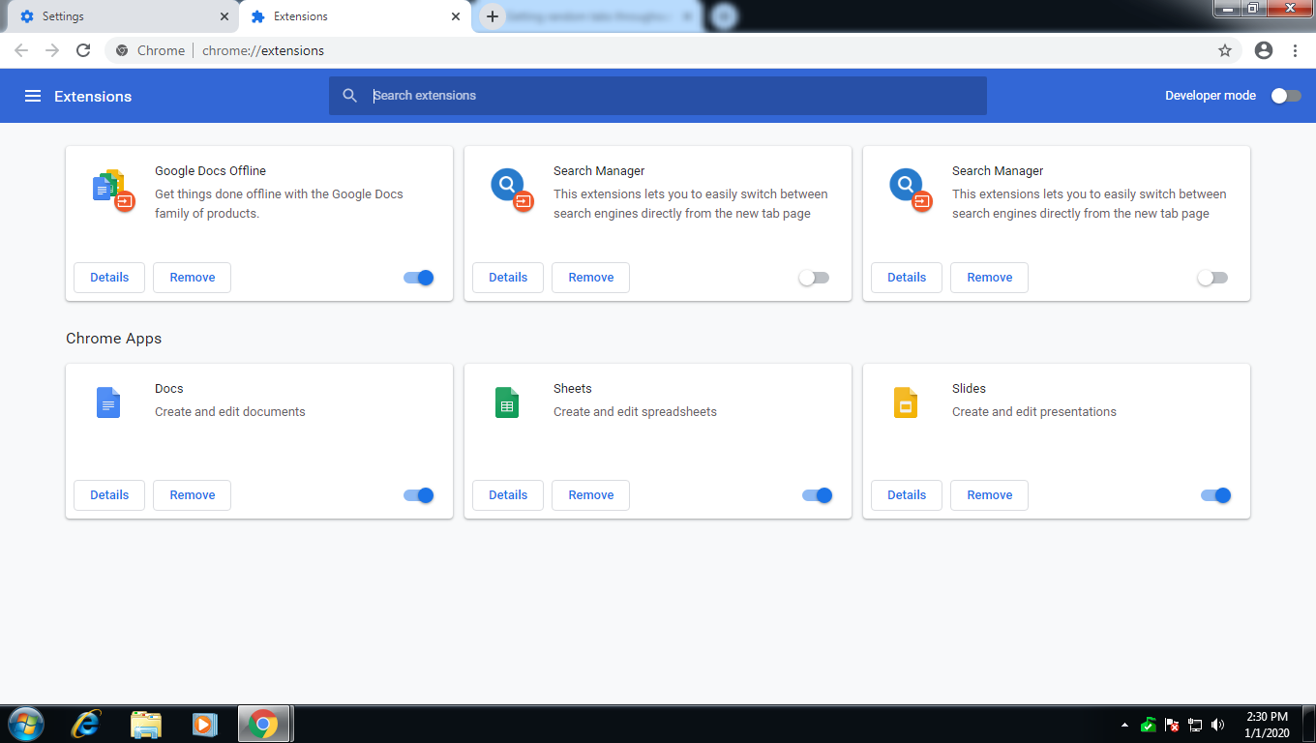Image resolution: width=1316 pixels, height=743 pixels.
Task: Click the Google Docs Offline title text
Action: [210, 171]
